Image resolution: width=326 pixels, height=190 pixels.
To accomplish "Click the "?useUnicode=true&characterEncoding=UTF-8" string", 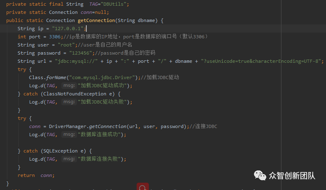I will pyautogui.click(x=261, y=61).
